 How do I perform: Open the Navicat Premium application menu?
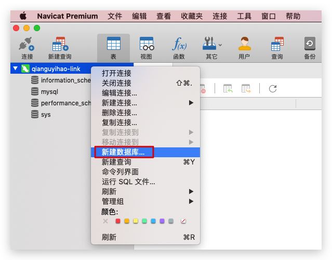pos(68,16)
